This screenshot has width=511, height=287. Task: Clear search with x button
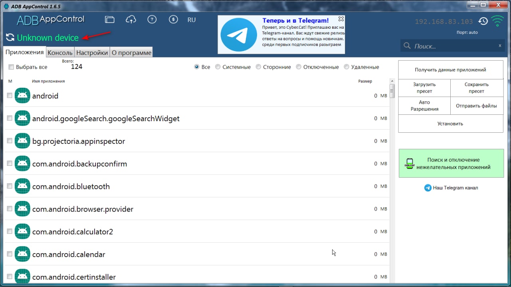point(500,45)
